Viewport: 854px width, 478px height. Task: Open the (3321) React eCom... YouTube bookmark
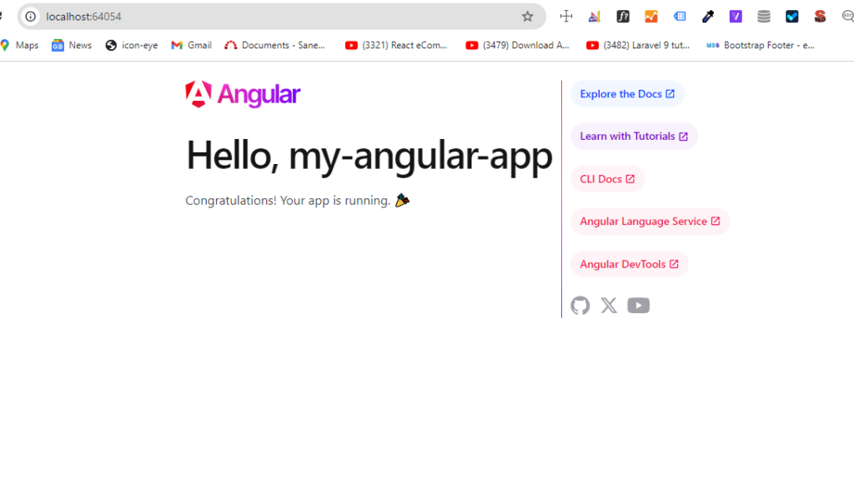point(396,45)
